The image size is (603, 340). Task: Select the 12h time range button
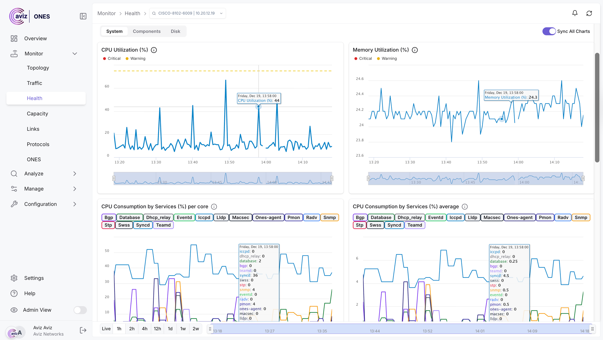click(x=157, y=329)
